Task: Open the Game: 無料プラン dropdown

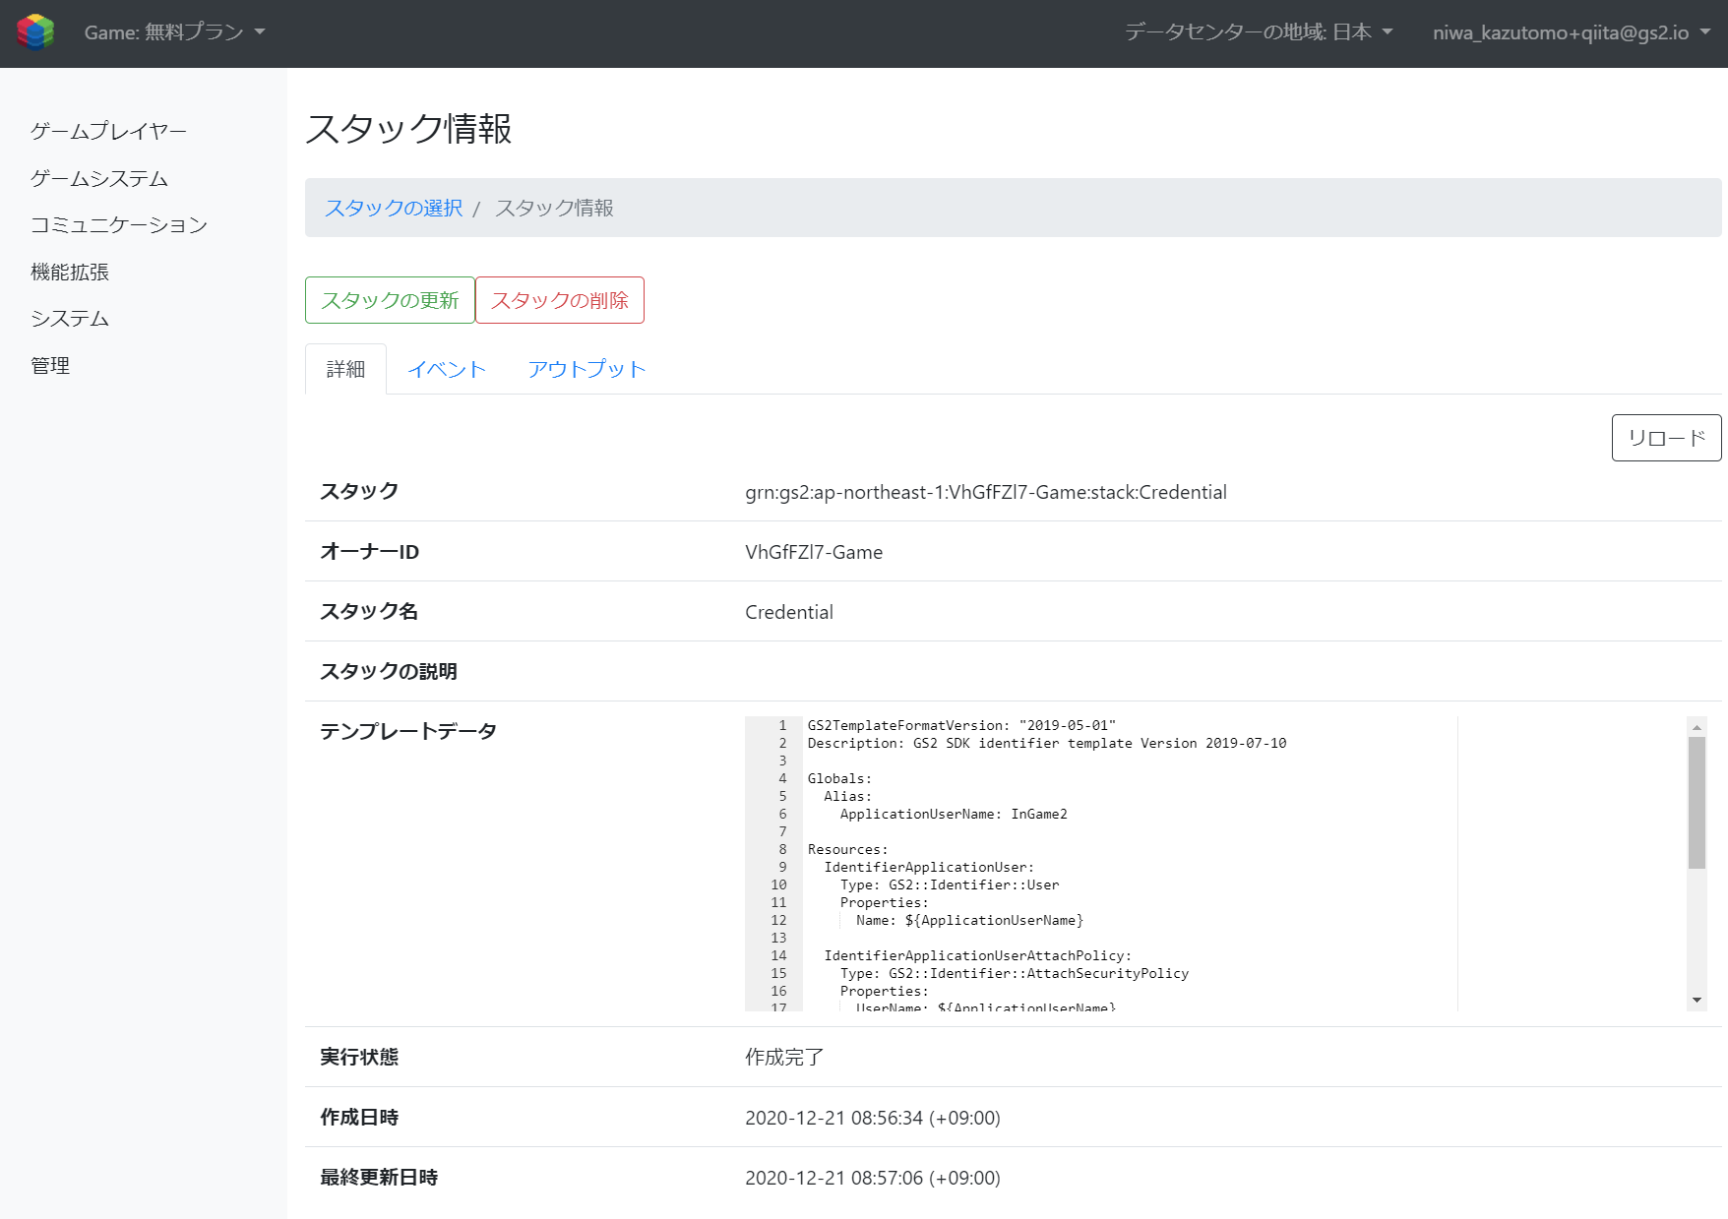Action: pos(175,32)
